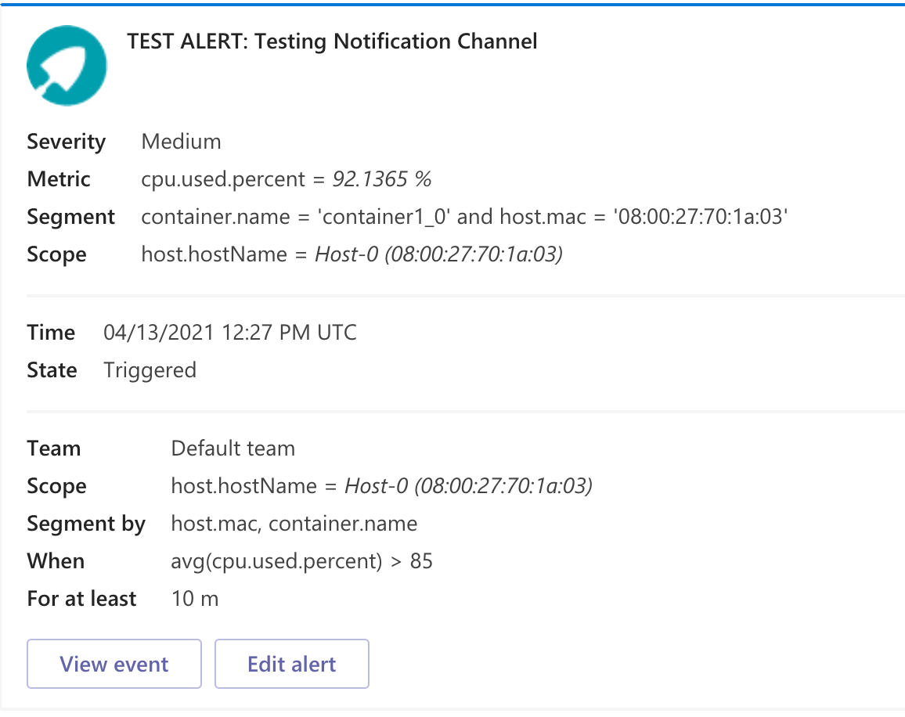The height and width of the screenshot is (717, 905).
Task: Click the For at least 10 m value
Action: [195, 599]
